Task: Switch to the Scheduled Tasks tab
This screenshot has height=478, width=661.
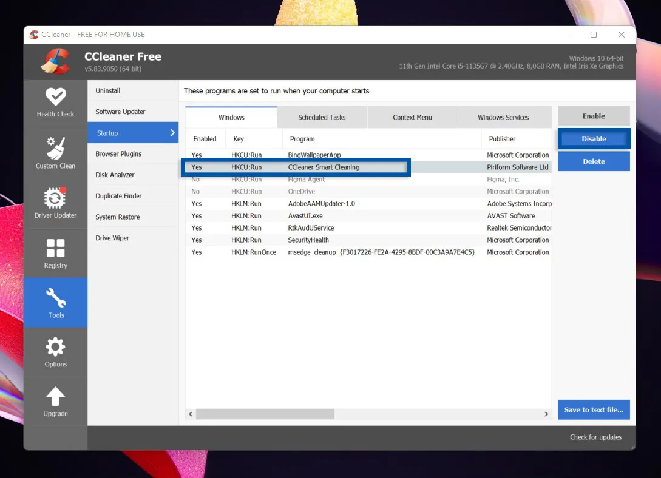Action: (322, 117)
